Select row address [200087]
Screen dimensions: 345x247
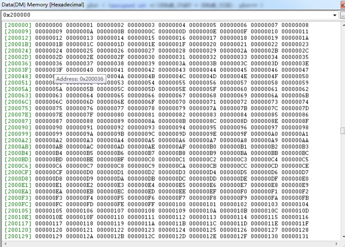tap(18, 121)
